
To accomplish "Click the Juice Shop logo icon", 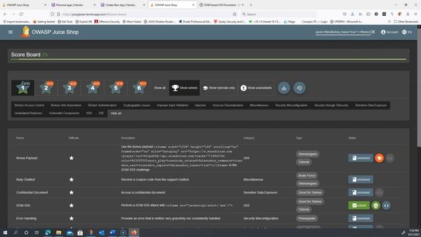I will (x=26, y=32).
